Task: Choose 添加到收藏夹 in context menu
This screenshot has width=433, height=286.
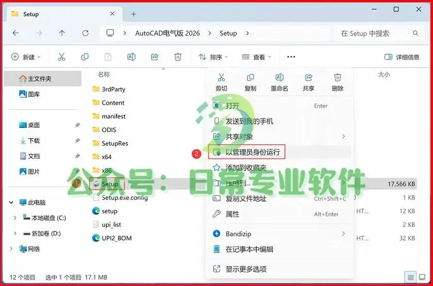Action: pos(279,167)
